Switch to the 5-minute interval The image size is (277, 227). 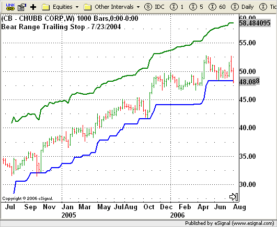196,7
